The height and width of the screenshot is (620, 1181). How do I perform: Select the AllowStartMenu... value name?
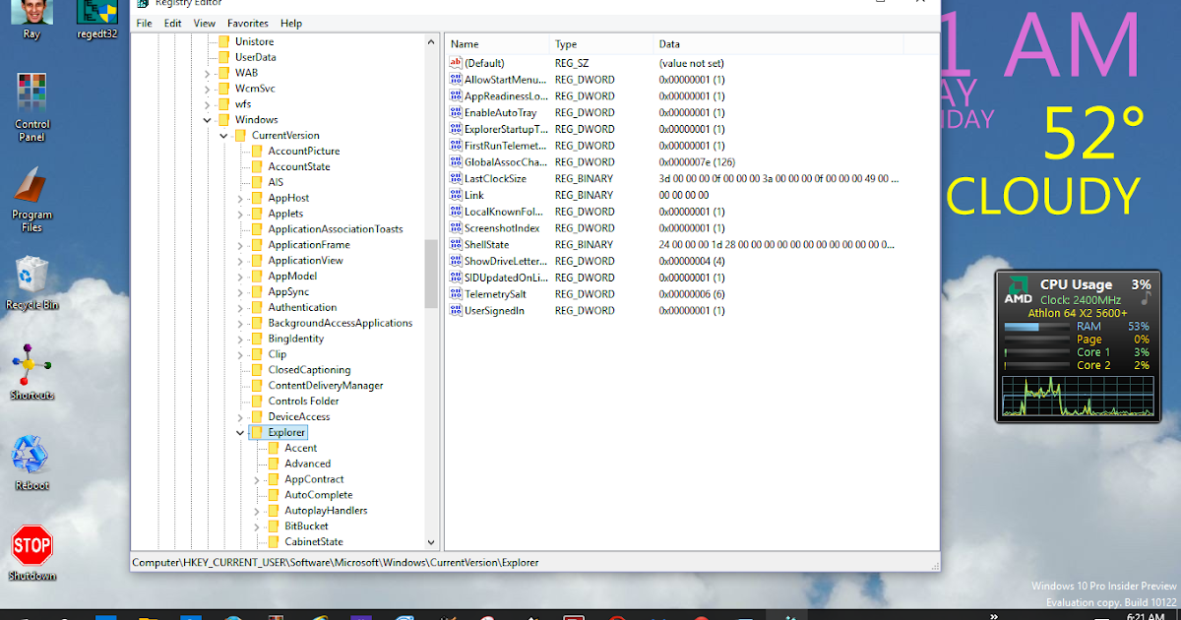[x=505, y=80]
